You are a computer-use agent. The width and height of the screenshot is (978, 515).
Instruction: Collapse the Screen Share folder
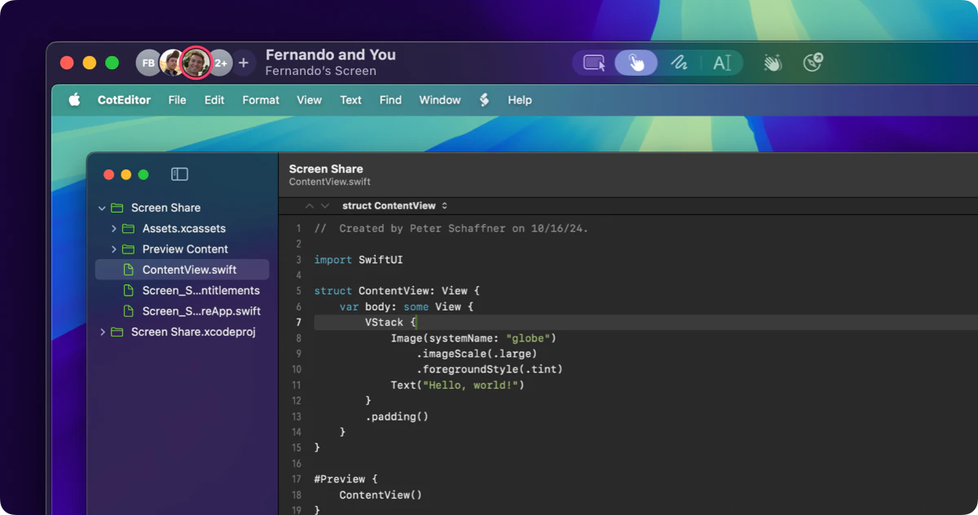click(102, 207)
